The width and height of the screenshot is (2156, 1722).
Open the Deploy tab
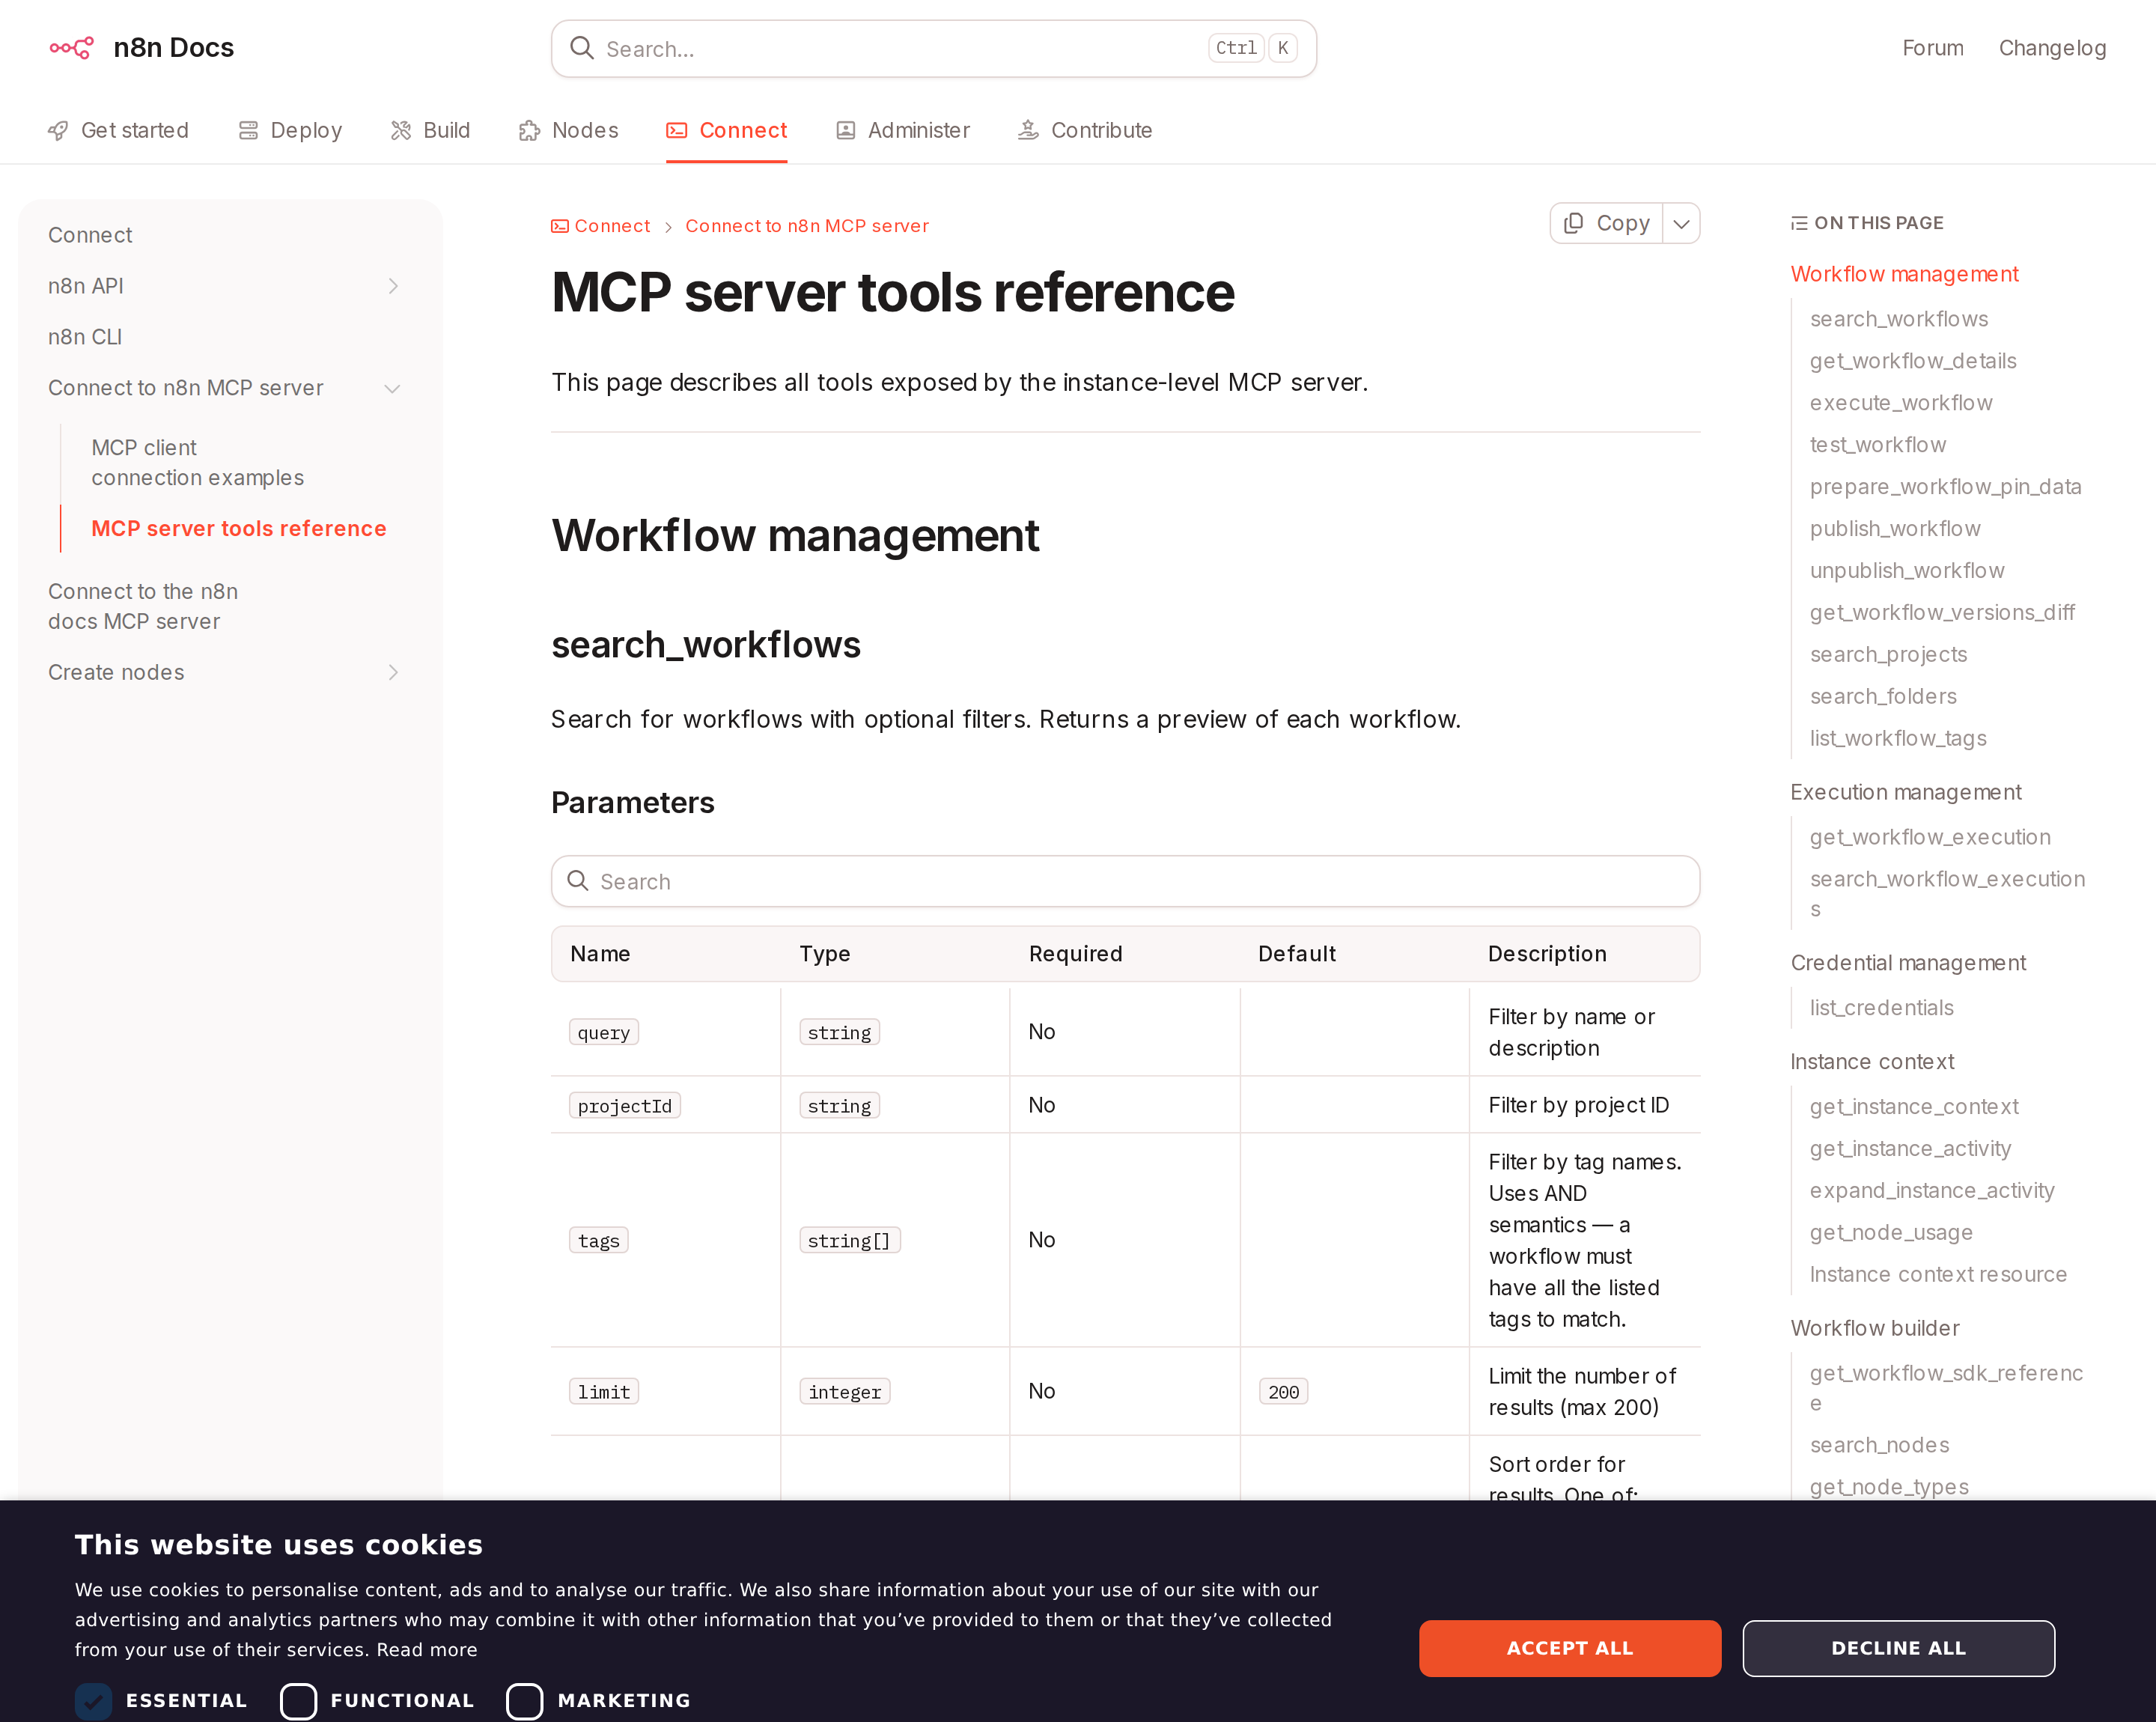(x=290, y=131)
